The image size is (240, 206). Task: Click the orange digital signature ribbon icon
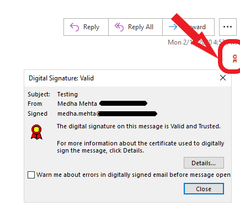(x=234, y=59)
